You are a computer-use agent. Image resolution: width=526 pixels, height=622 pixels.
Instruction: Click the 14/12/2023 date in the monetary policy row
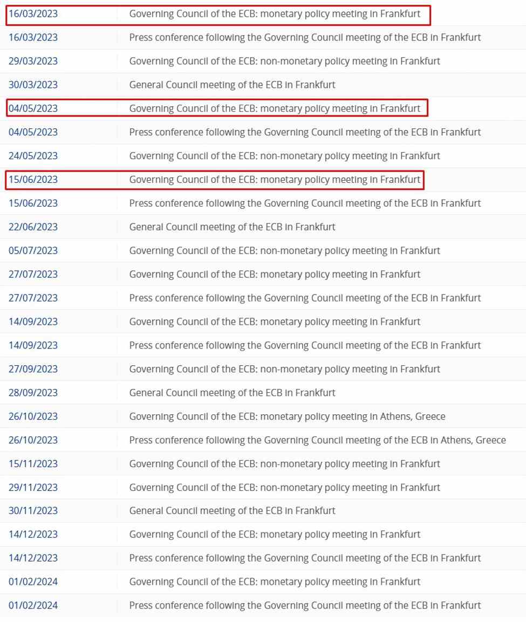click(33, 535)
